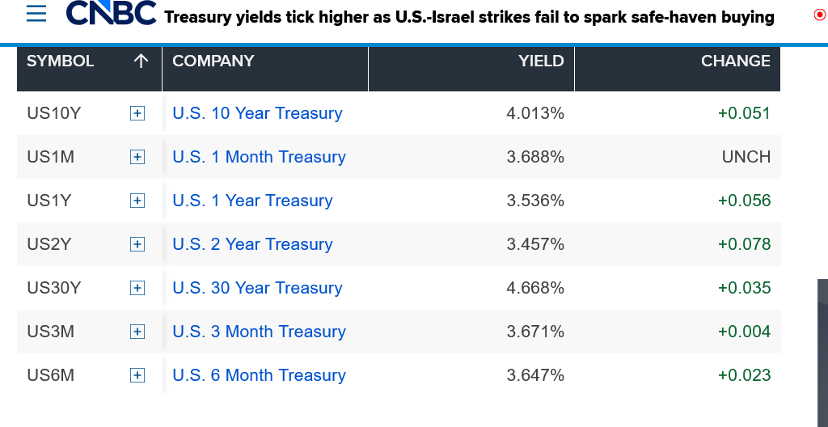Click the plus icon beside US6M

(137, 376)
